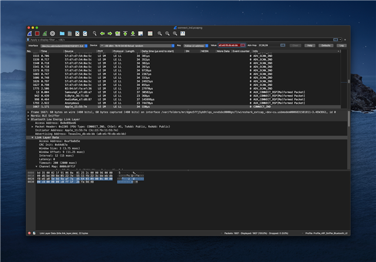Expand the Packet Header row

pyautogui.click(x=32, y=127)
